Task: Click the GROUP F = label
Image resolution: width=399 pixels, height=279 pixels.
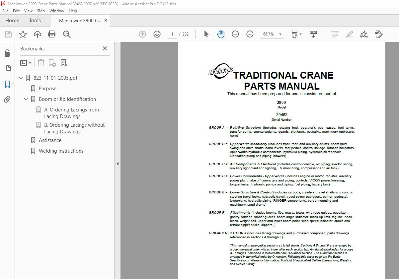Action: pyautogui.click(x=218, y=213)
